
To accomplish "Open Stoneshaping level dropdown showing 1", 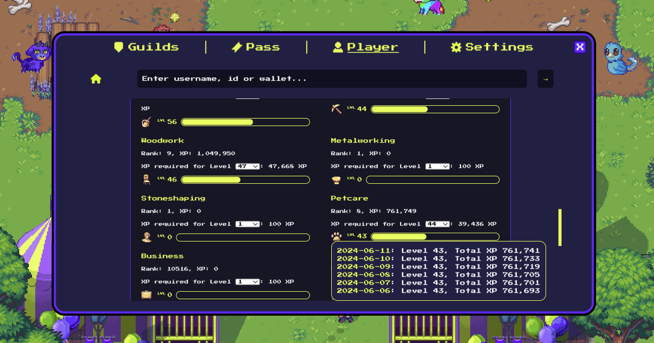I will pos(247,224).
